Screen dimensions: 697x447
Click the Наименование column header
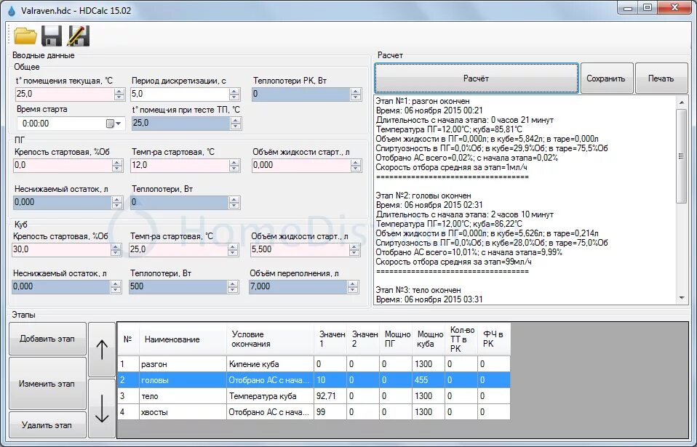(183, 339)
